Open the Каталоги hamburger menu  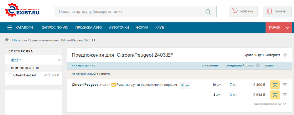point(20,28)
